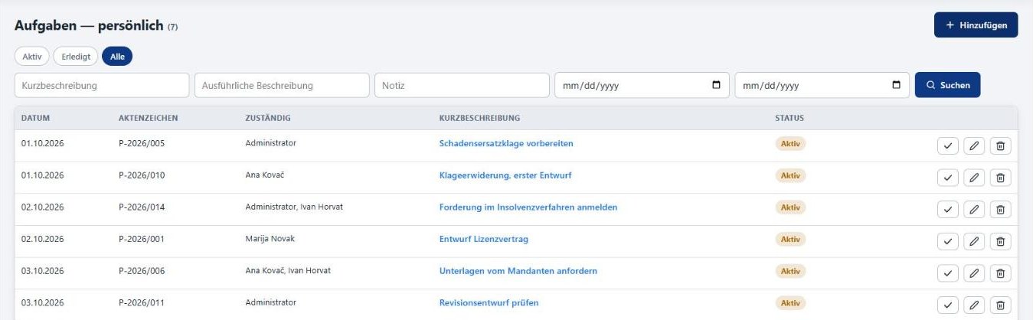The width and height of the screenshot is (1033, 320).
Task: Focus the Ausführliche Beschreibung field
Action: (x=282, y=85)
